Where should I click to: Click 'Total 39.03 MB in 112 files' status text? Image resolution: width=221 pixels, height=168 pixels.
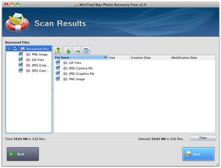point(26,139)
